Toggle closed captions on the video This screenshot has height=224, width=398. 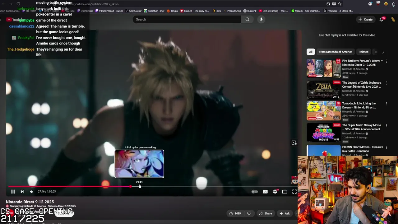(265, 192)
